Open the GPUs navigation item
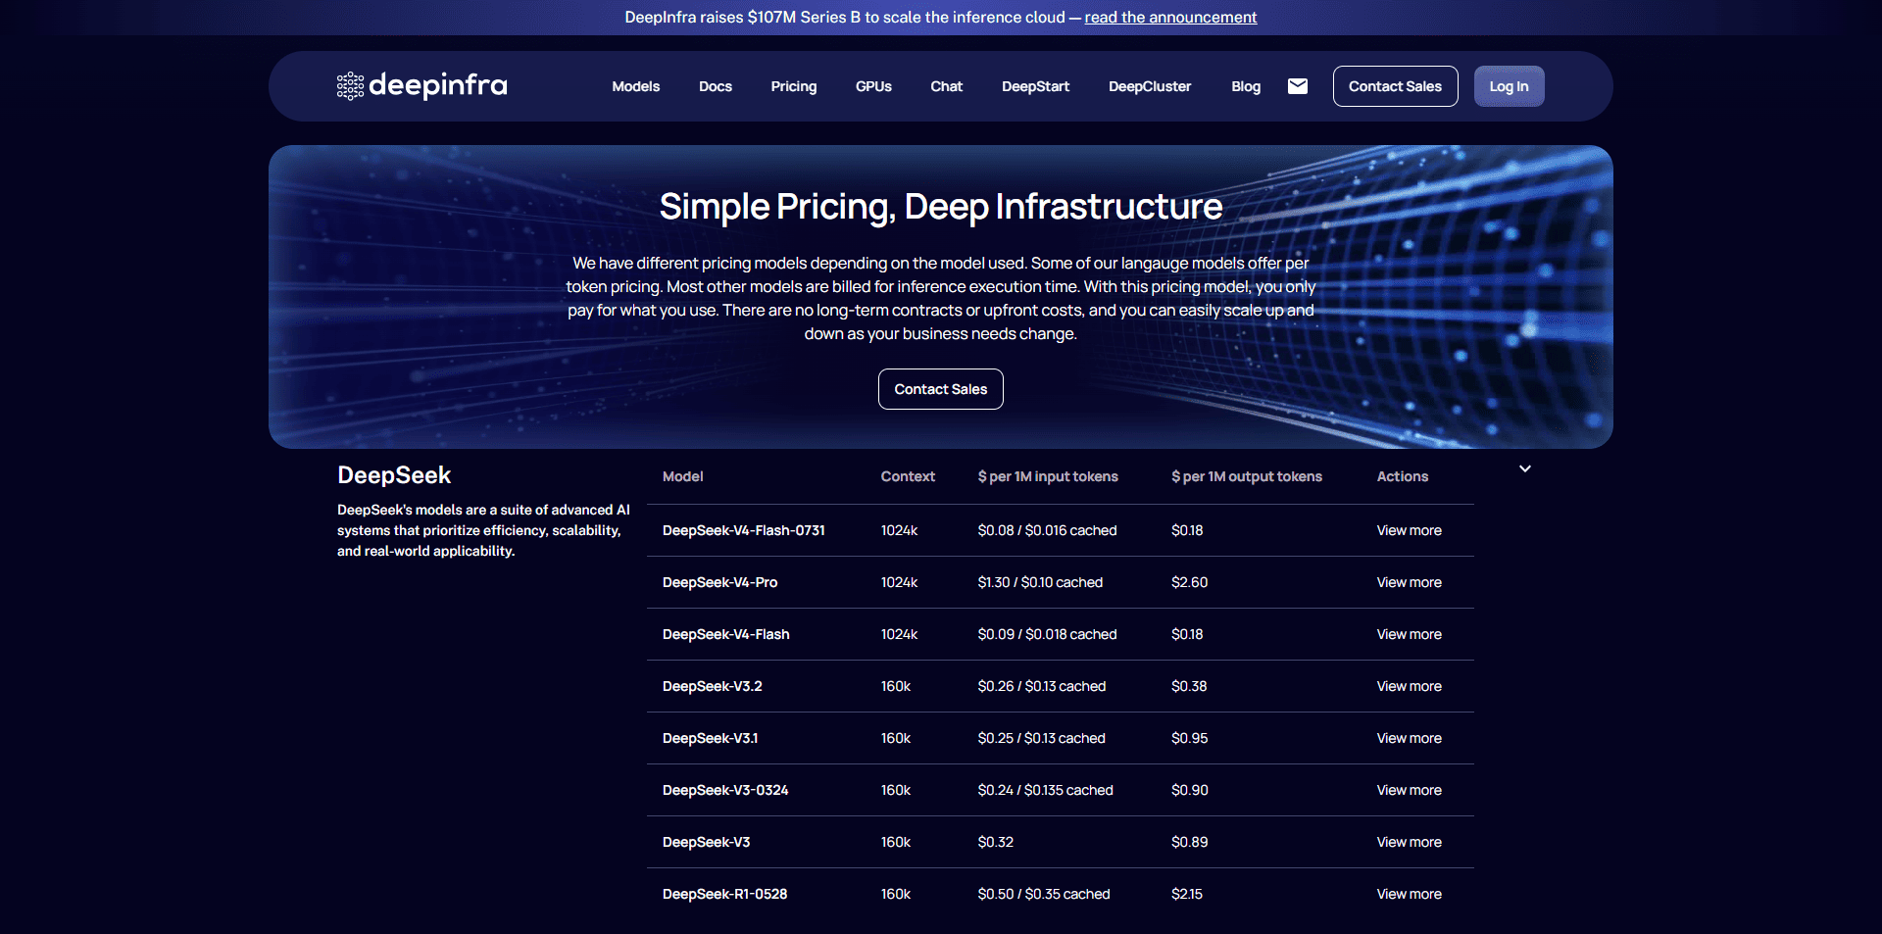 pos(873,86)
